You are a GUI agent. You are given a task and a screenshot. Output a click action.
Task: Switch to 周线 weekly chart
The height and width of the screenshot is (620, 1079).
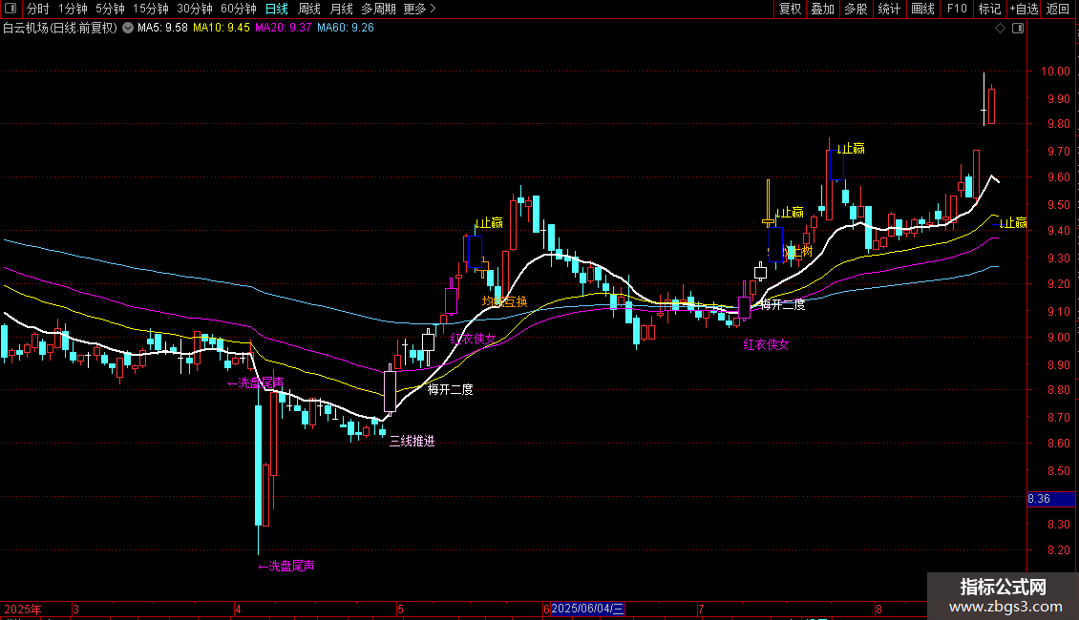point(309,9)
